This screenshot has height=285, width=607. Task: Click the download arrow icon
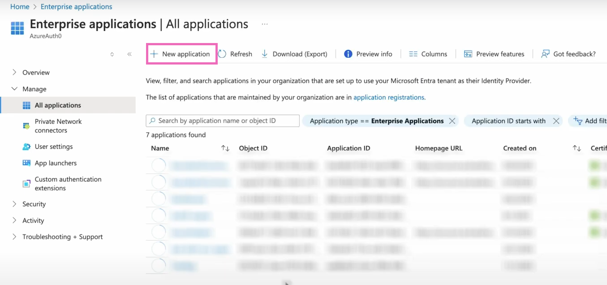click(x=264, y=54)
